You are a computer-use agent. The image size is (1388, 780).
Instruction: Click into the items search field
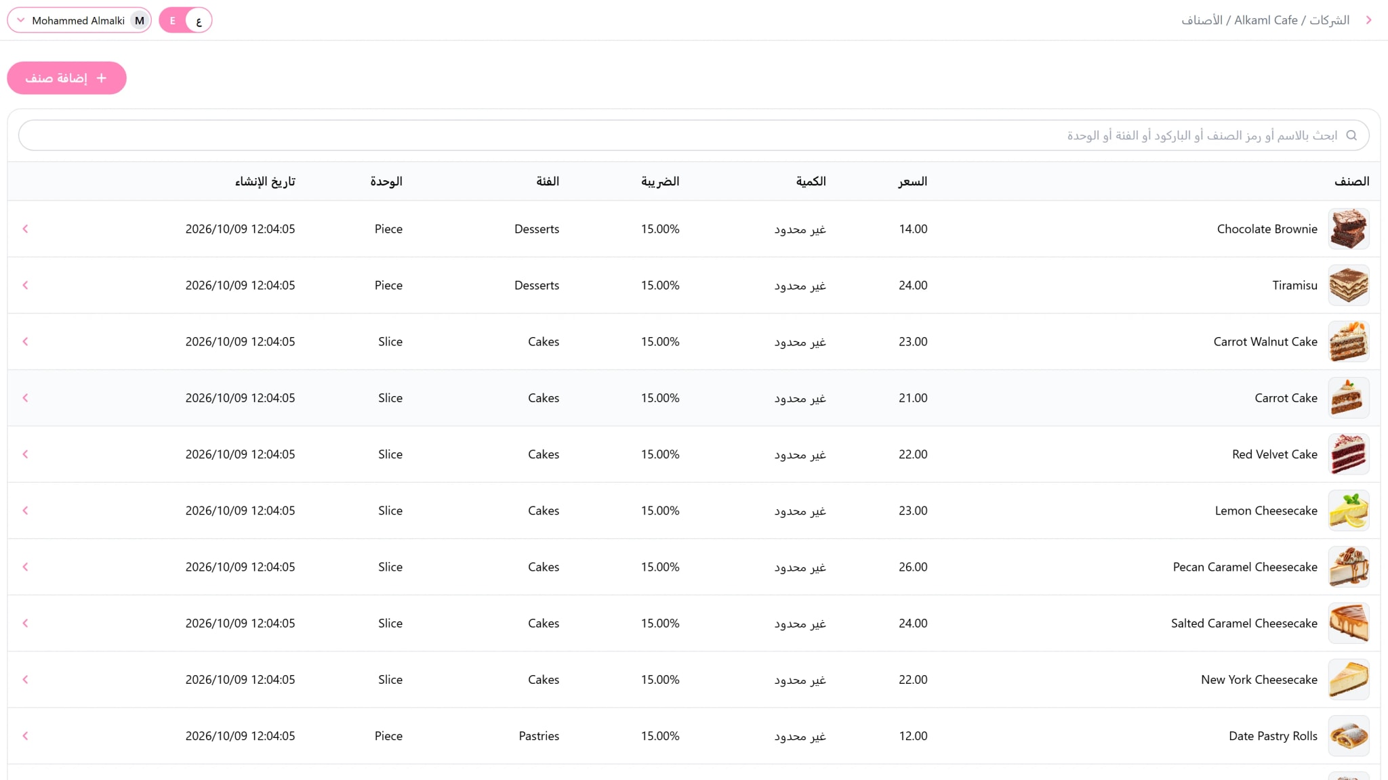(693, 135)
